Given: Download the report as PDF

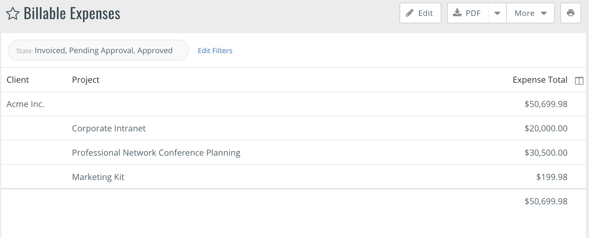Looking at the screenshot, I should coord(468,13).
